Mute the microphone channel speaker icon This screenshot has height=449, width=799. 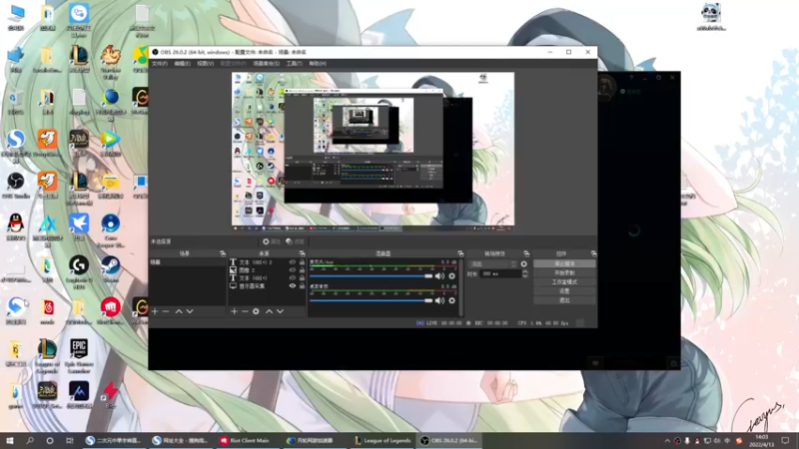[439, 276]
